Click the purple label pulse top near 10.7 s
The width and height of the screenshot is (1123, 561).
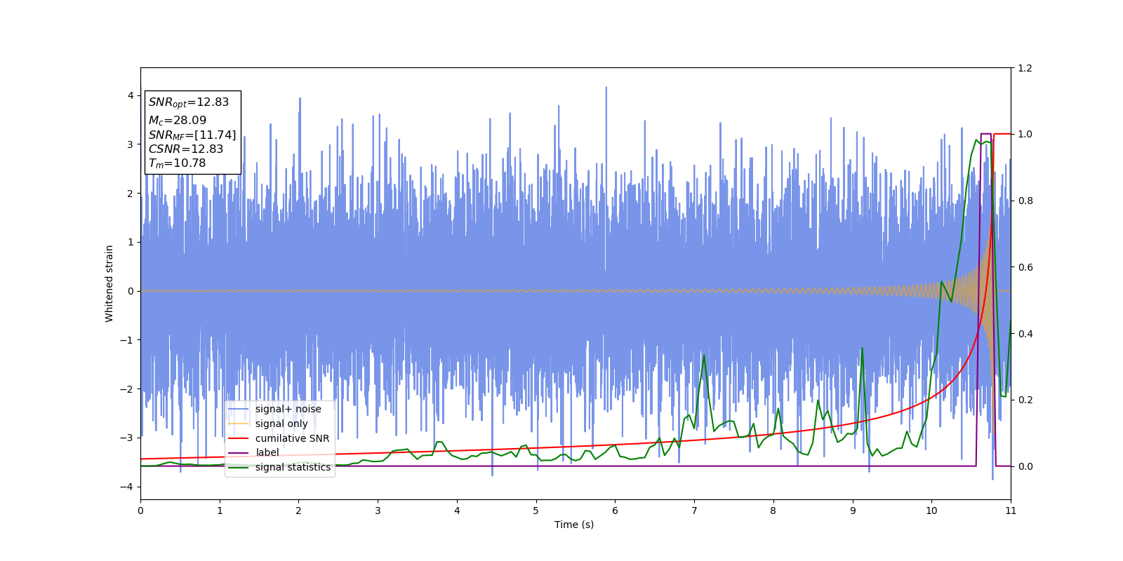[985, 134]
